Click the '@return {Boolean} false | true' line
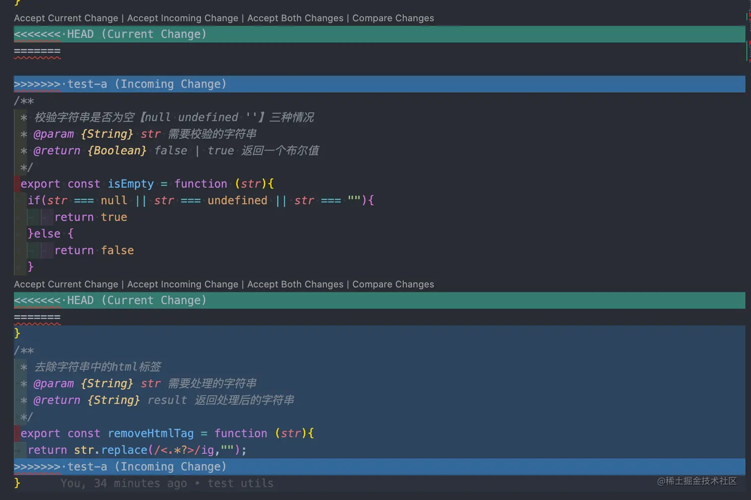Image resolution: width=751 pixels, height=500 pixels. (x=170, y=151)
